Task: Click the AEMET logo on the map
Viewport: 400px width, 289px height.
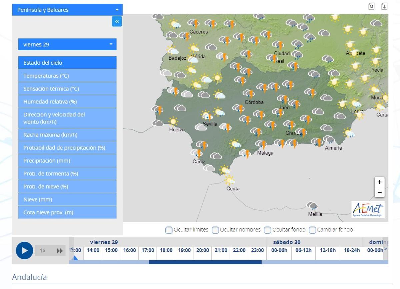Action: [369, 210]
